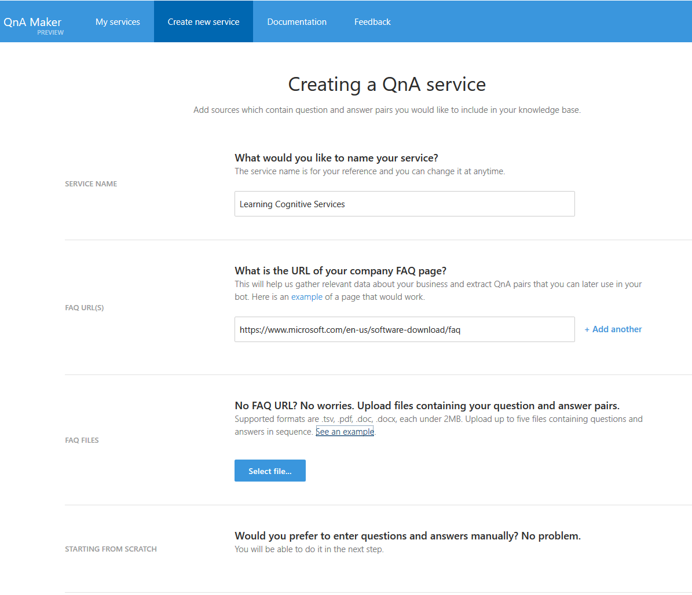Click the SERVICE NAME section label
This screenshot has width=692, height=595.
point(91,183)
